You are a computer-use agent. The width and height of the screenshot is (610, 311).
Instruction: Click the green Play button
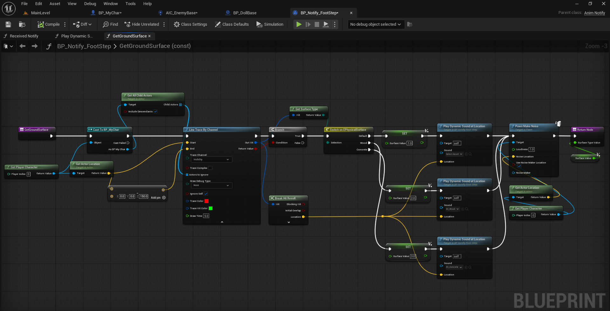[x=299, y=24]
